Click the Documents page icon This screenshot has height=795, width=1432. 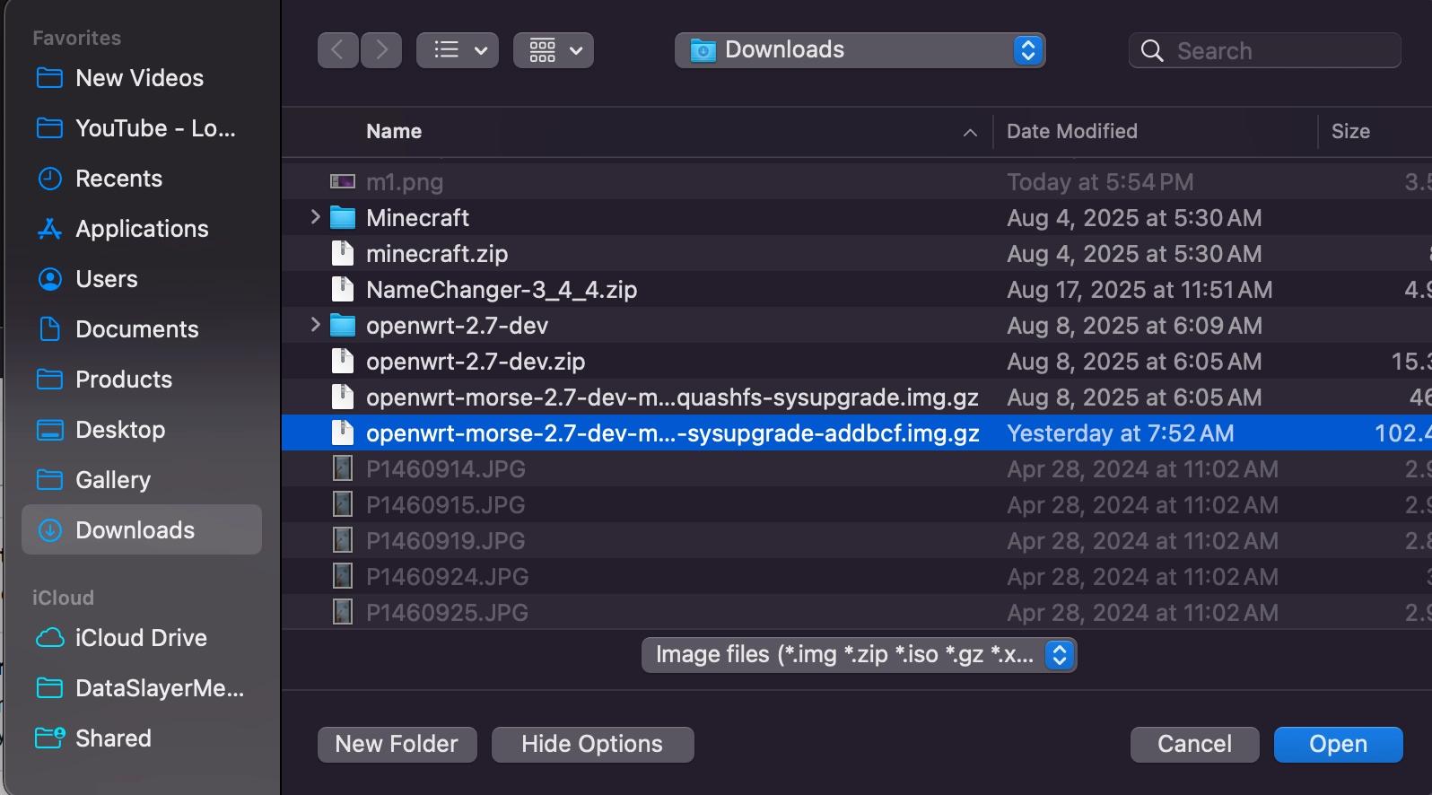[x=50, y=329]
